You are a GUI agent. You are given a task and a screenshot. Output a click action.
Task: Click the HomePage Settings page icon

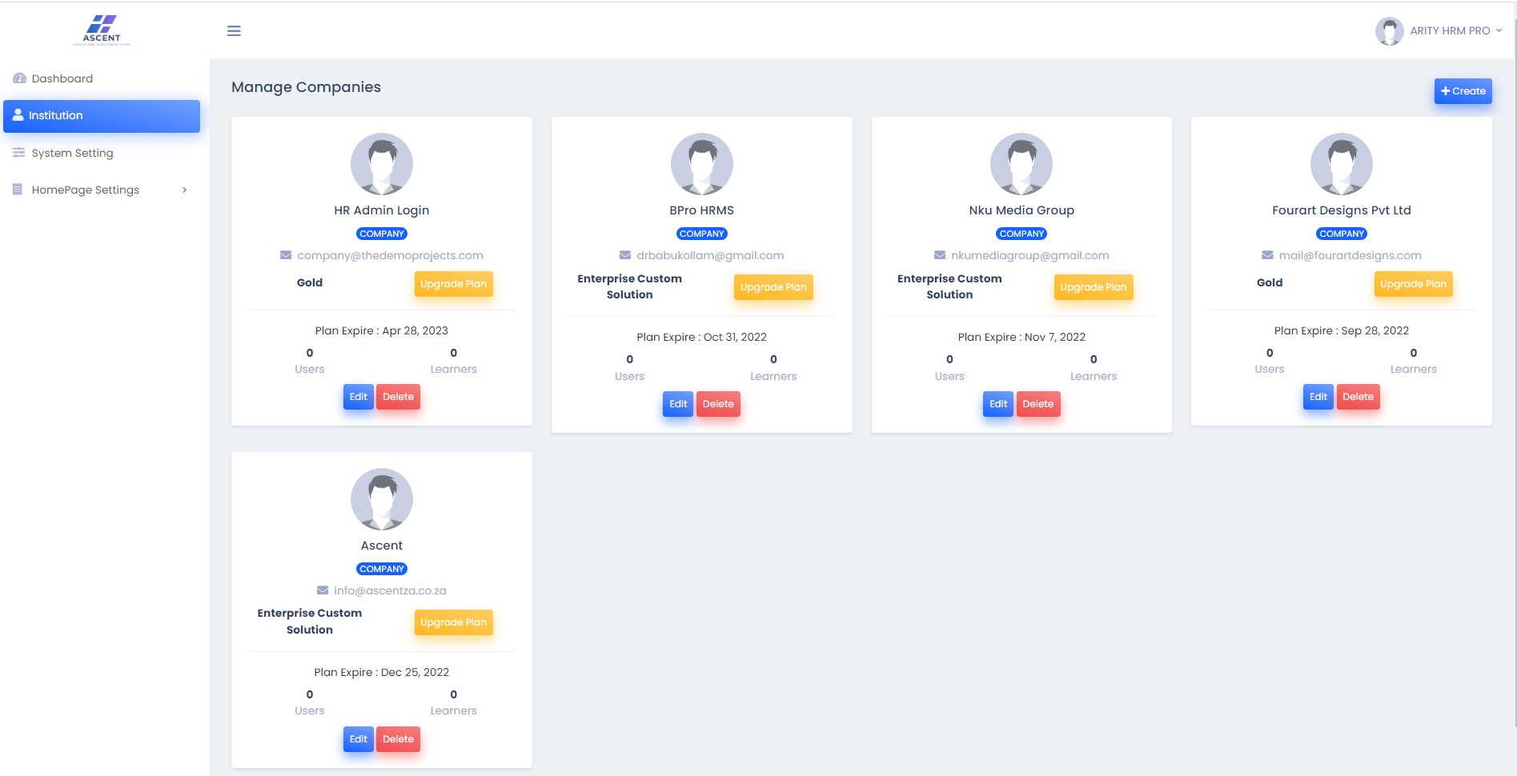18,190
